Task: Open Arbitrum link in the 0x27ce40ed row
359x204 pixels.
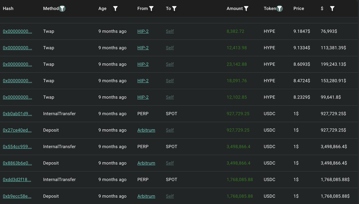Action: coord(146,130)
